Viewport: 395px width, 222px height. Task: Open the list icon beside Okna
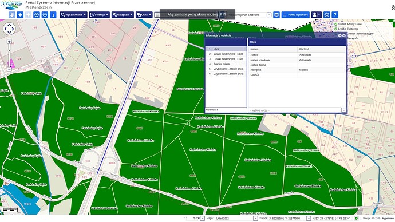(x=157, y=15)
